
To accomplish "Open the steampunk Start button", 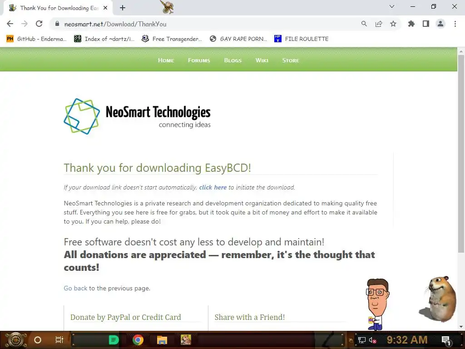I will [15, 340].
